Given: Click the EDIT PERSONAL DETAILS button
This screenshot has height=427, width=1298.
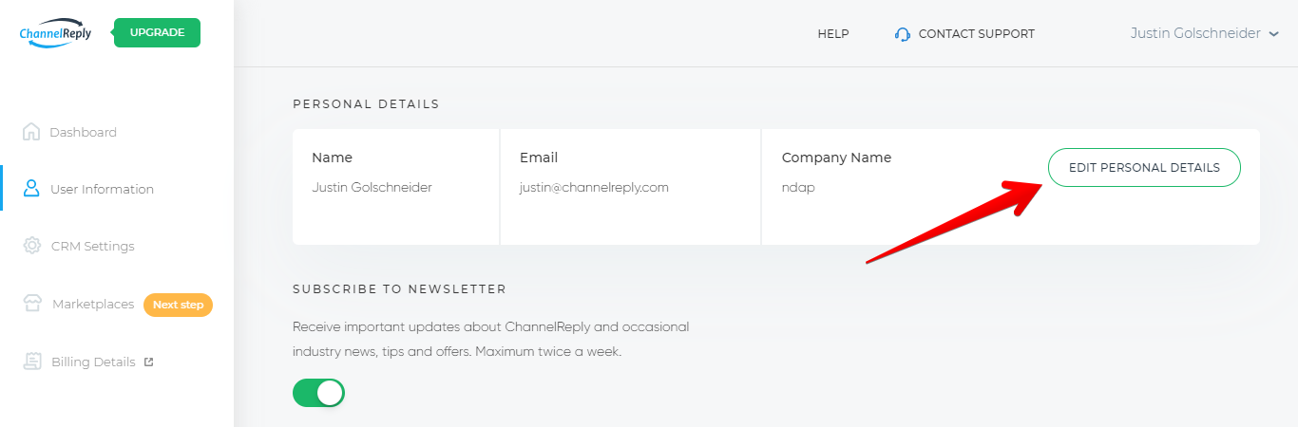Looking at the screenshot, I should 1144,167.
